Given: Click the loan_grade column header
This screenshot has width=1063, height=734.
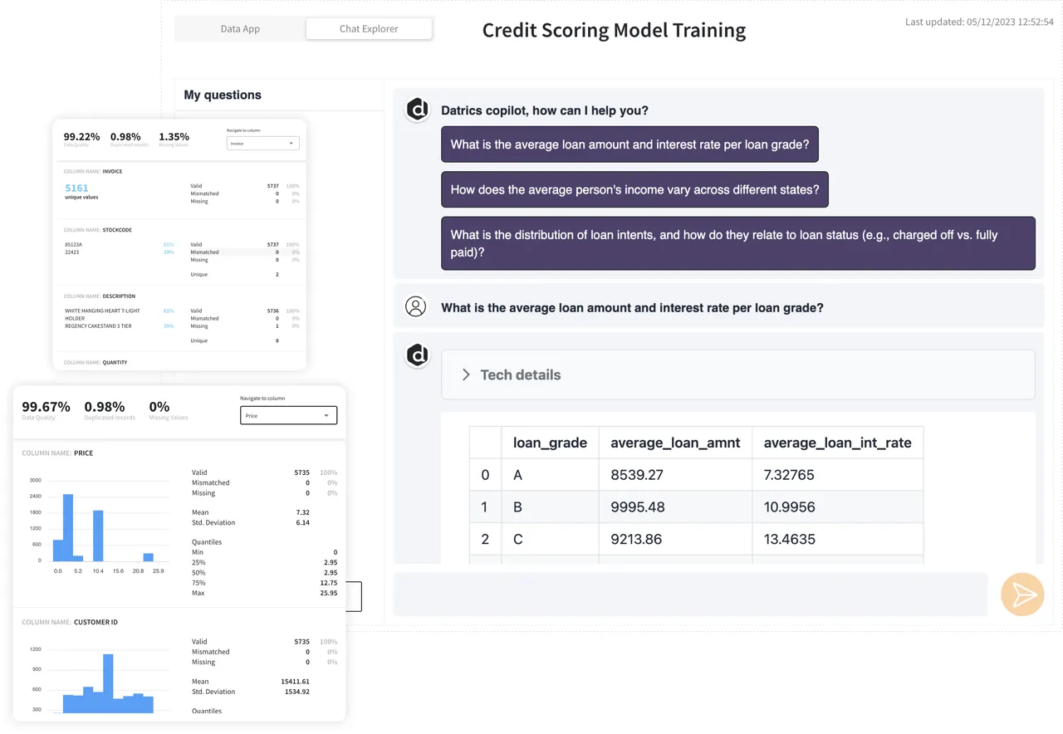Looking at the screenshot, I should (x=550, y=443).
